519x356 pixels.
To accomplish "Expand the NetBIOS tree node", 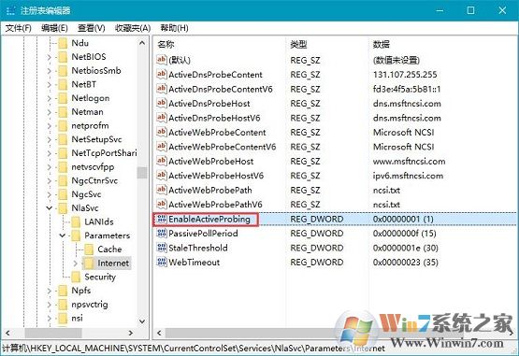I will [x=49, y=57].
